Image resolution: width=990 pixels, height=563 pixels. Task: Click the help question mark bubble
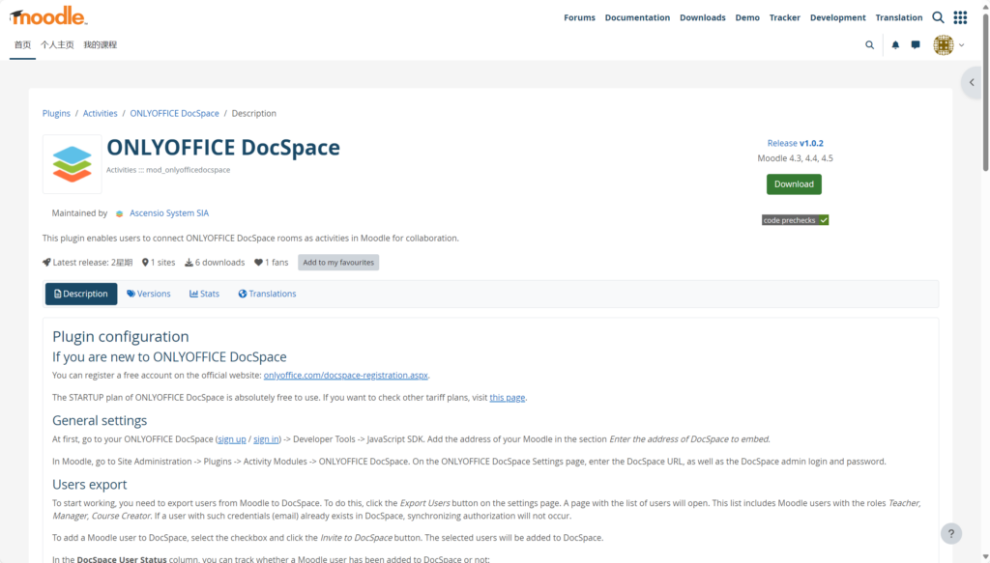951,533
